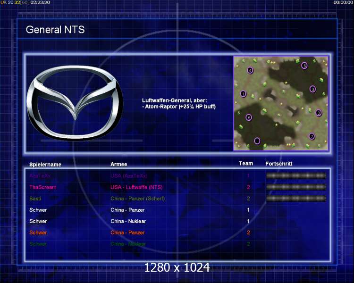Click the Spielername column header

(45, 164)
